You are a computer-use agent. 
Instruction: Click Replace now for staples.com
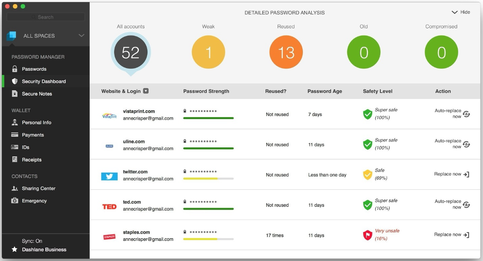coord(447,235)
